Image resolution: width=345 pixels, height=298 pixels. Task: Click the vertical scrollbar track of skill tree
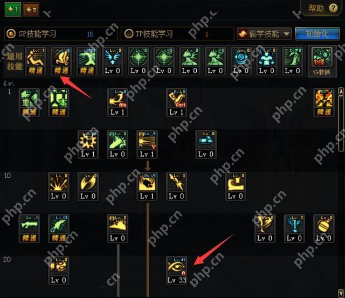[341, 192]
